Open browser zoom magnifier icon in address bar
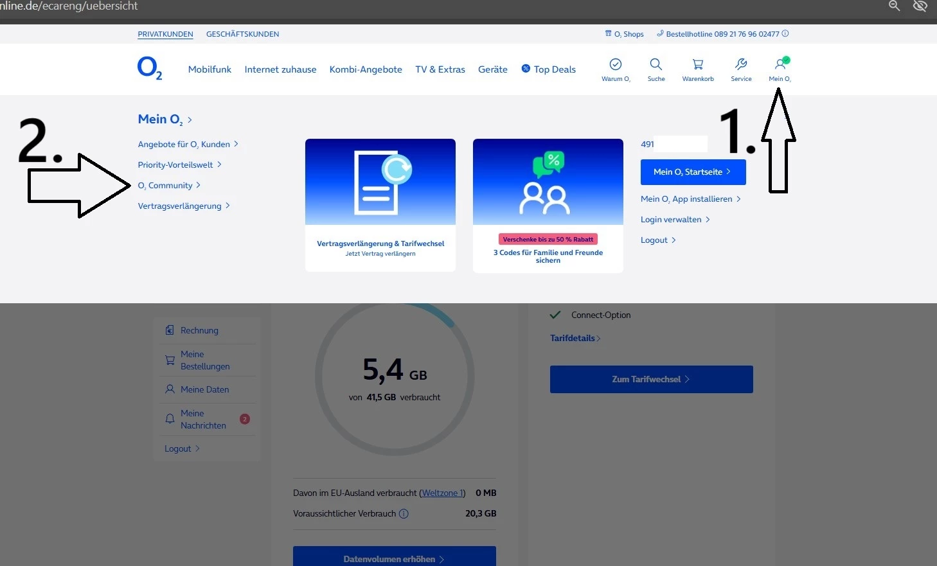The image size is (937, 566). [894, 6]
